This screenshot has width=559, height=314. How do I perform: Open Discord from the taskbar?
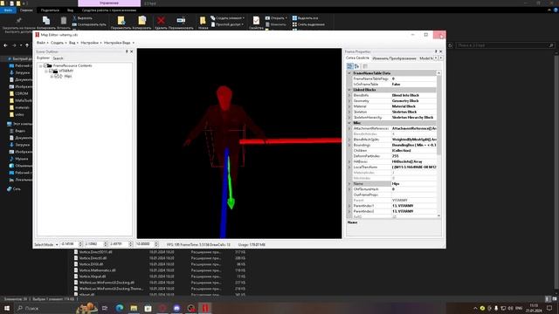coord(176,308)
